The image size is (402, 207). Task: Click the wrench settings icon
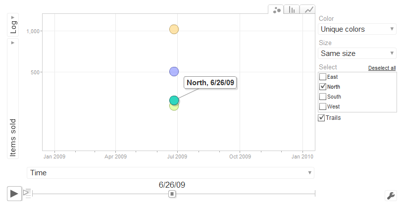[391, 196]
